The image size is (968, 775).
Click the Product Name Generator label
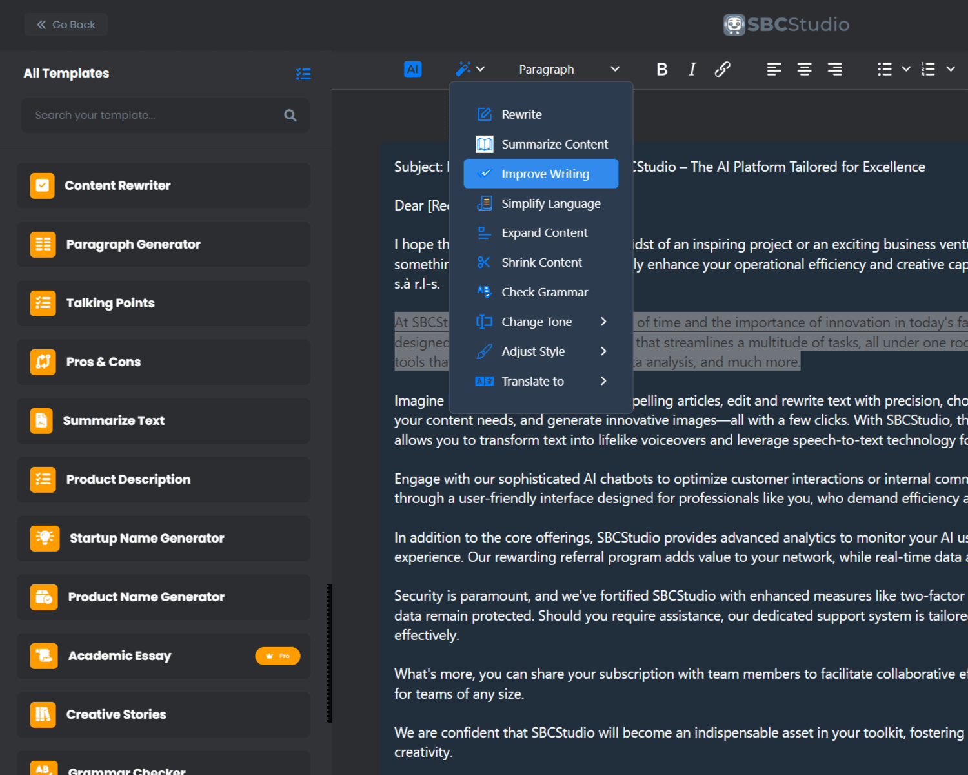(x=146, y=597)
